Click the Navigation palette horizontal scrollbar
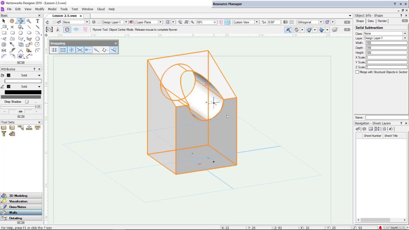The height and width of the screenshot is (230, 409). [x=382, y=220]
